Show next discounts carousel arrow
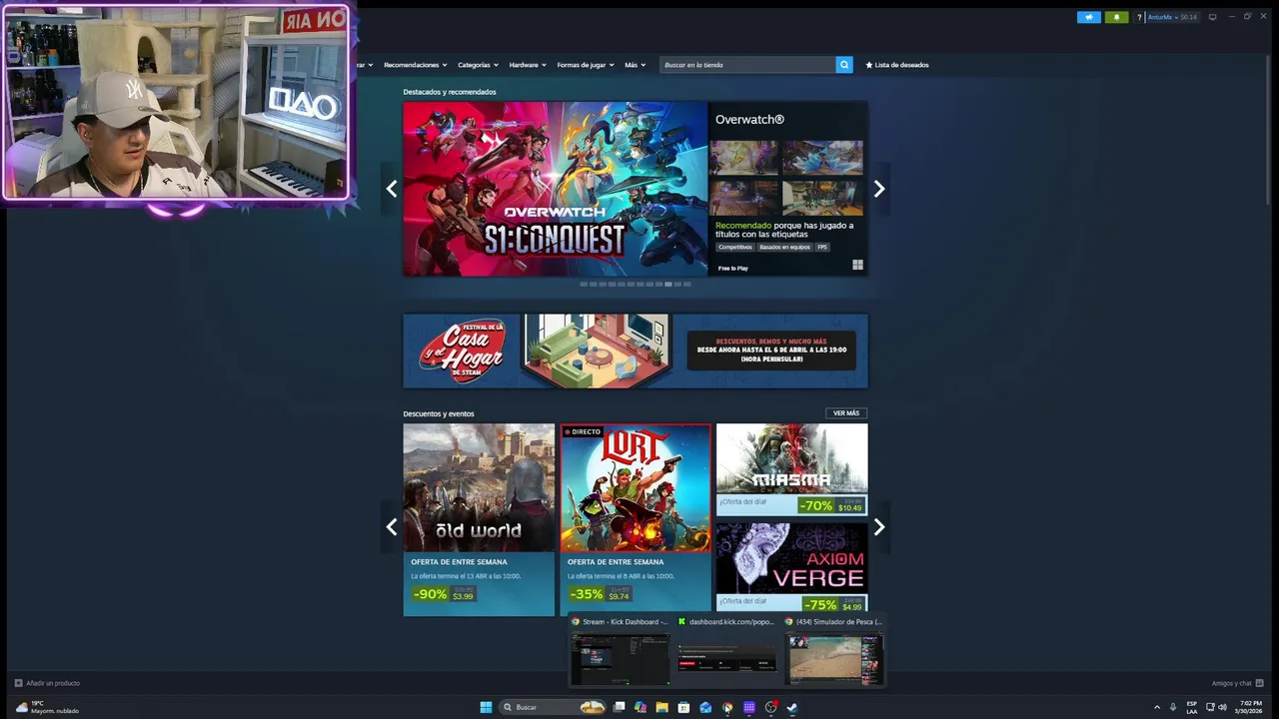Image resolution: width=1279 pixels, height=719 pixels. (x=879, y=527)
